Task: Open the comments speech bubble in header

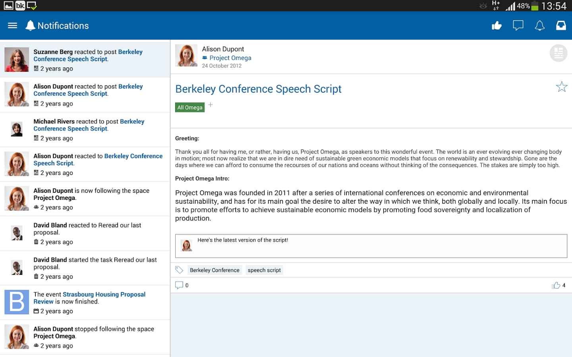Action: click(x=518, y=26)
